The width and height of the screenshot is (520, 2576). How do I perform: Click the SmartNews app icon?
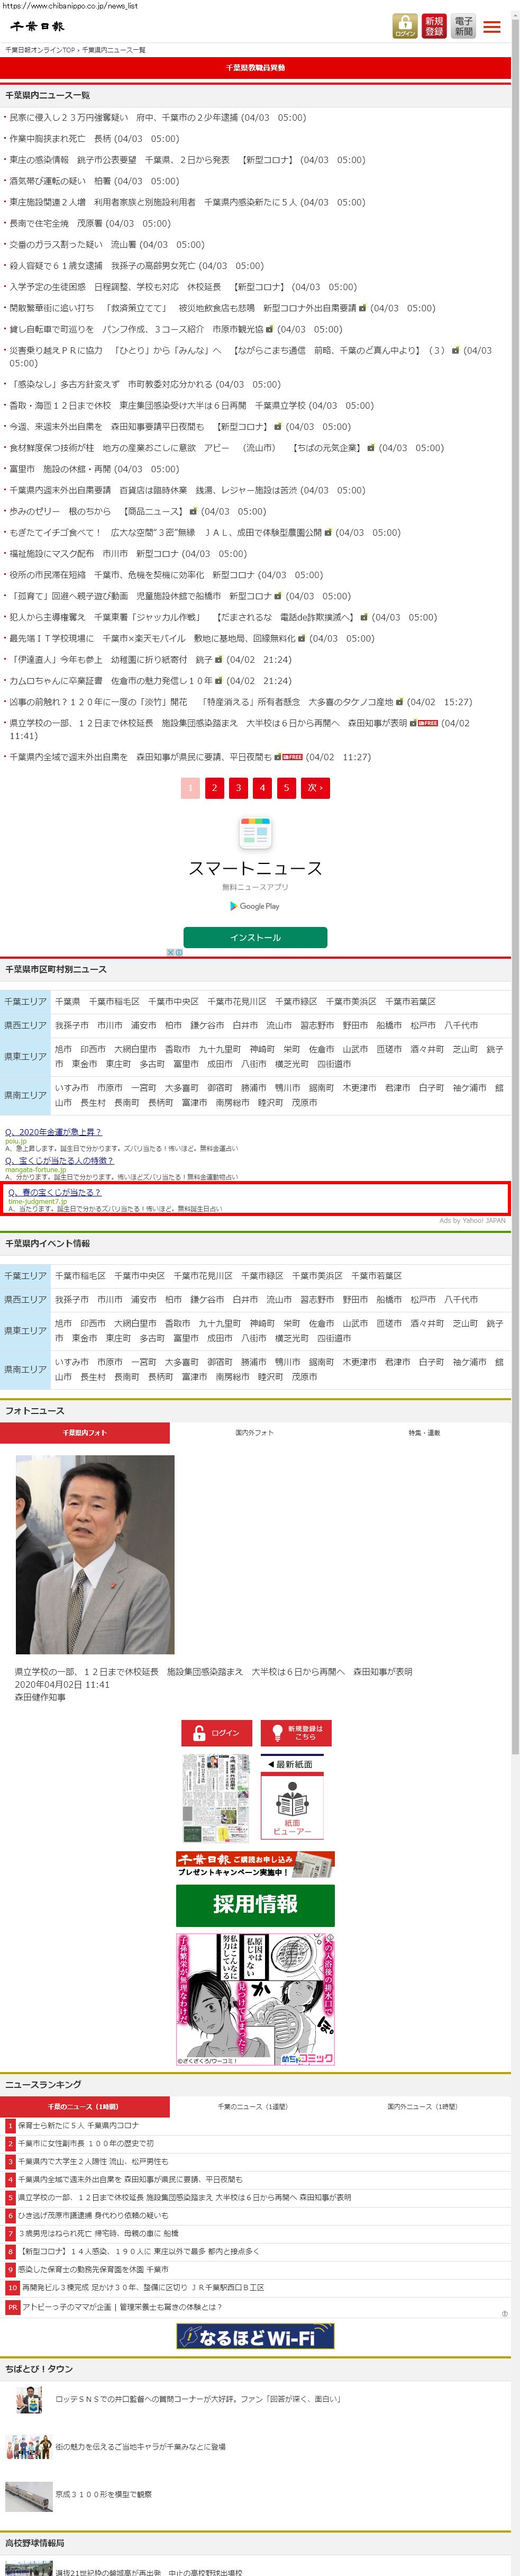point(255,832)
